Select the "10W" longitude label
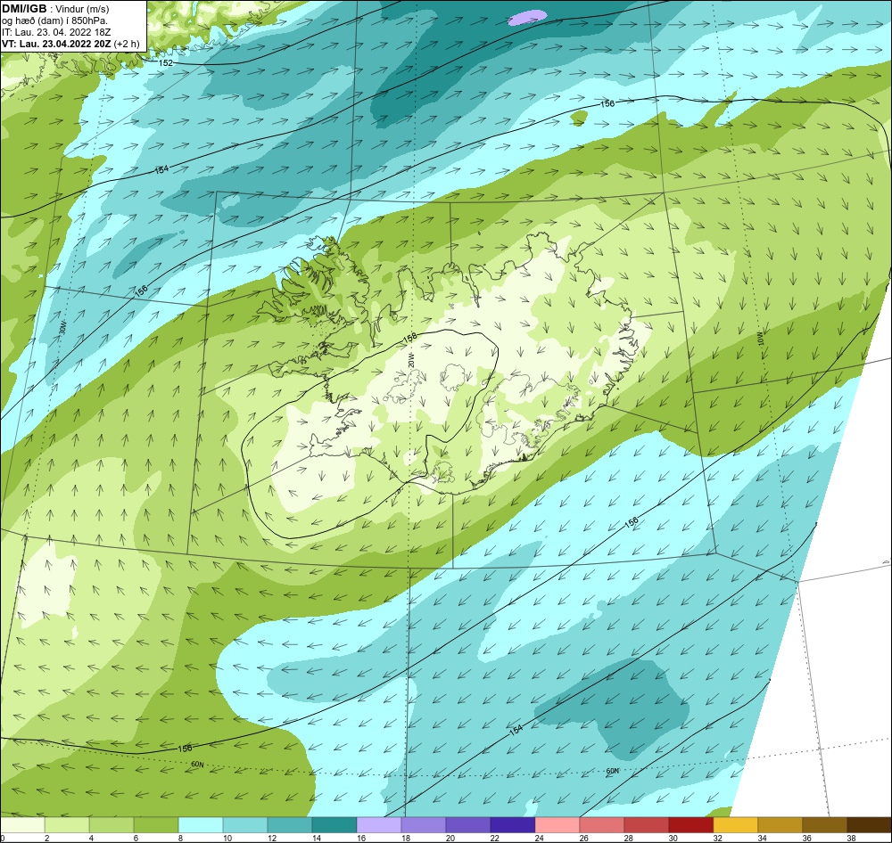The width and height of the screenshot is (892, 843). [761, 340]
